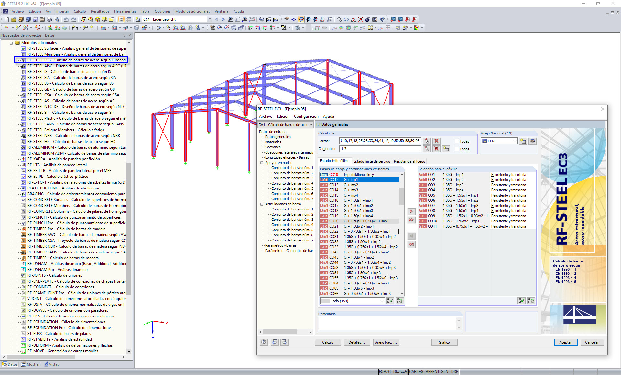This screenshot has height=375, width=621.
Task: Switch to Estado límite de servicio tab
Action: pyautogui.click(x=371, y=161)
